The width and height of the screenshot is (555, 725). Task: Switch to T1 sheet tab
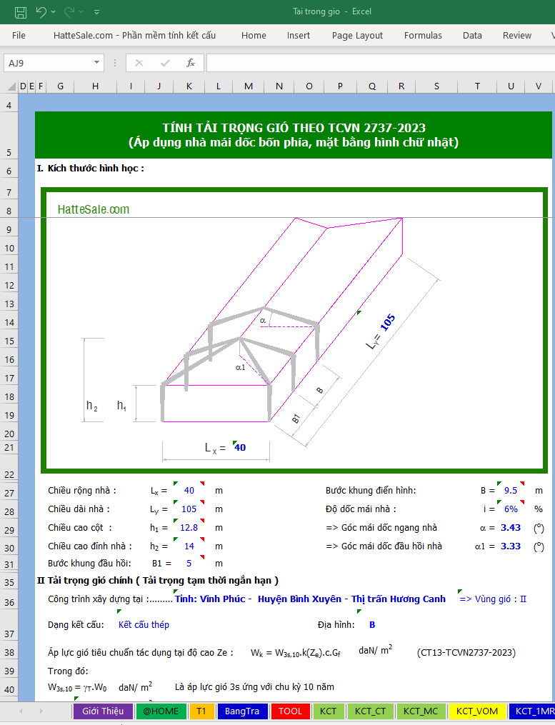pyautogui.click(x=201, y=711)
